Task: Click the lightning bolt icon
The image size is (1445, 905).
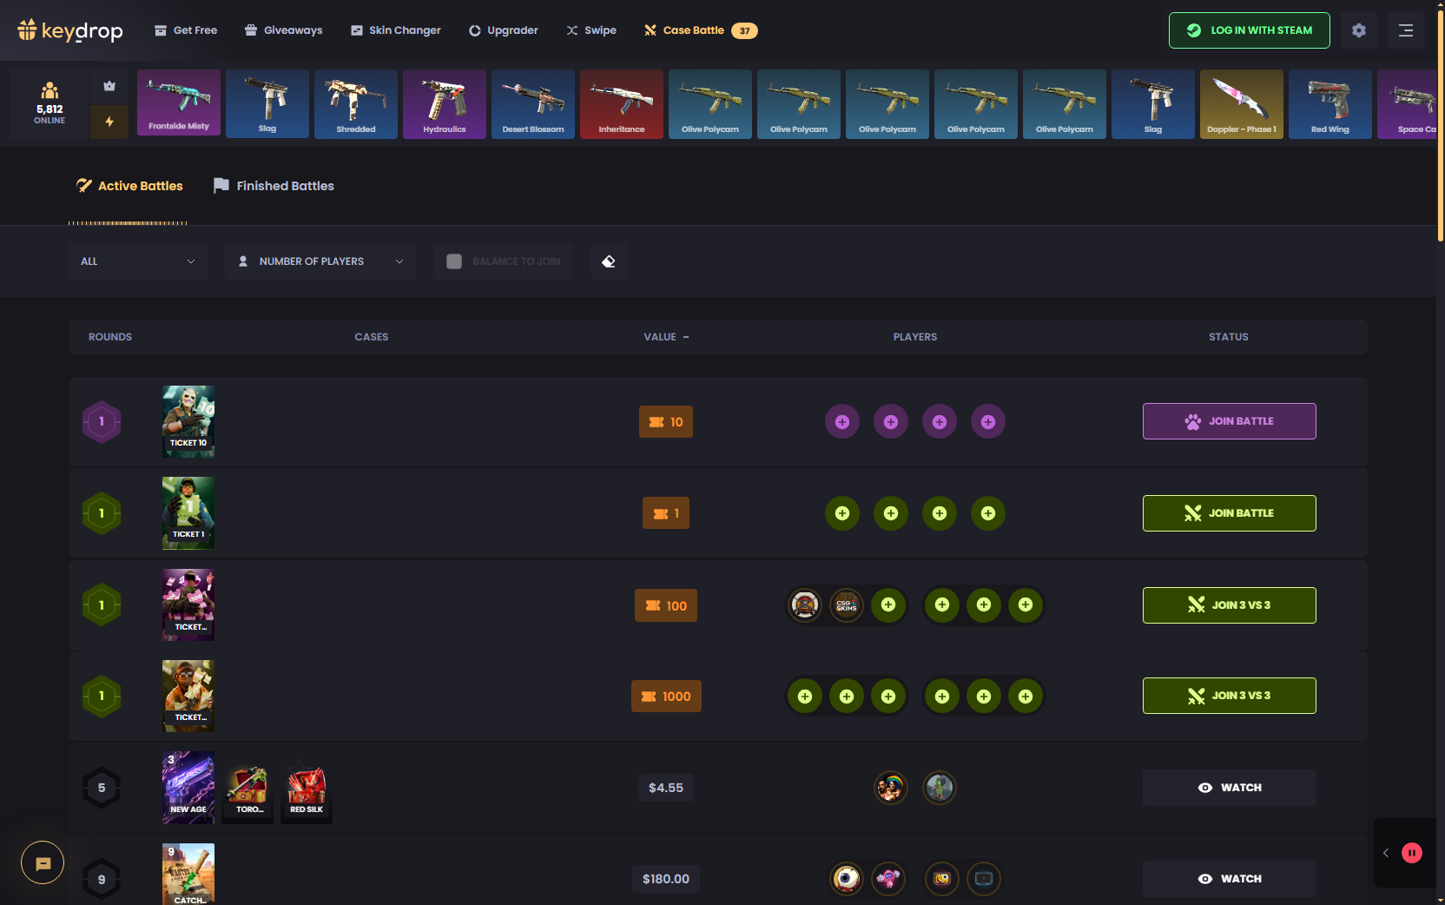Action: pos(109,122)
